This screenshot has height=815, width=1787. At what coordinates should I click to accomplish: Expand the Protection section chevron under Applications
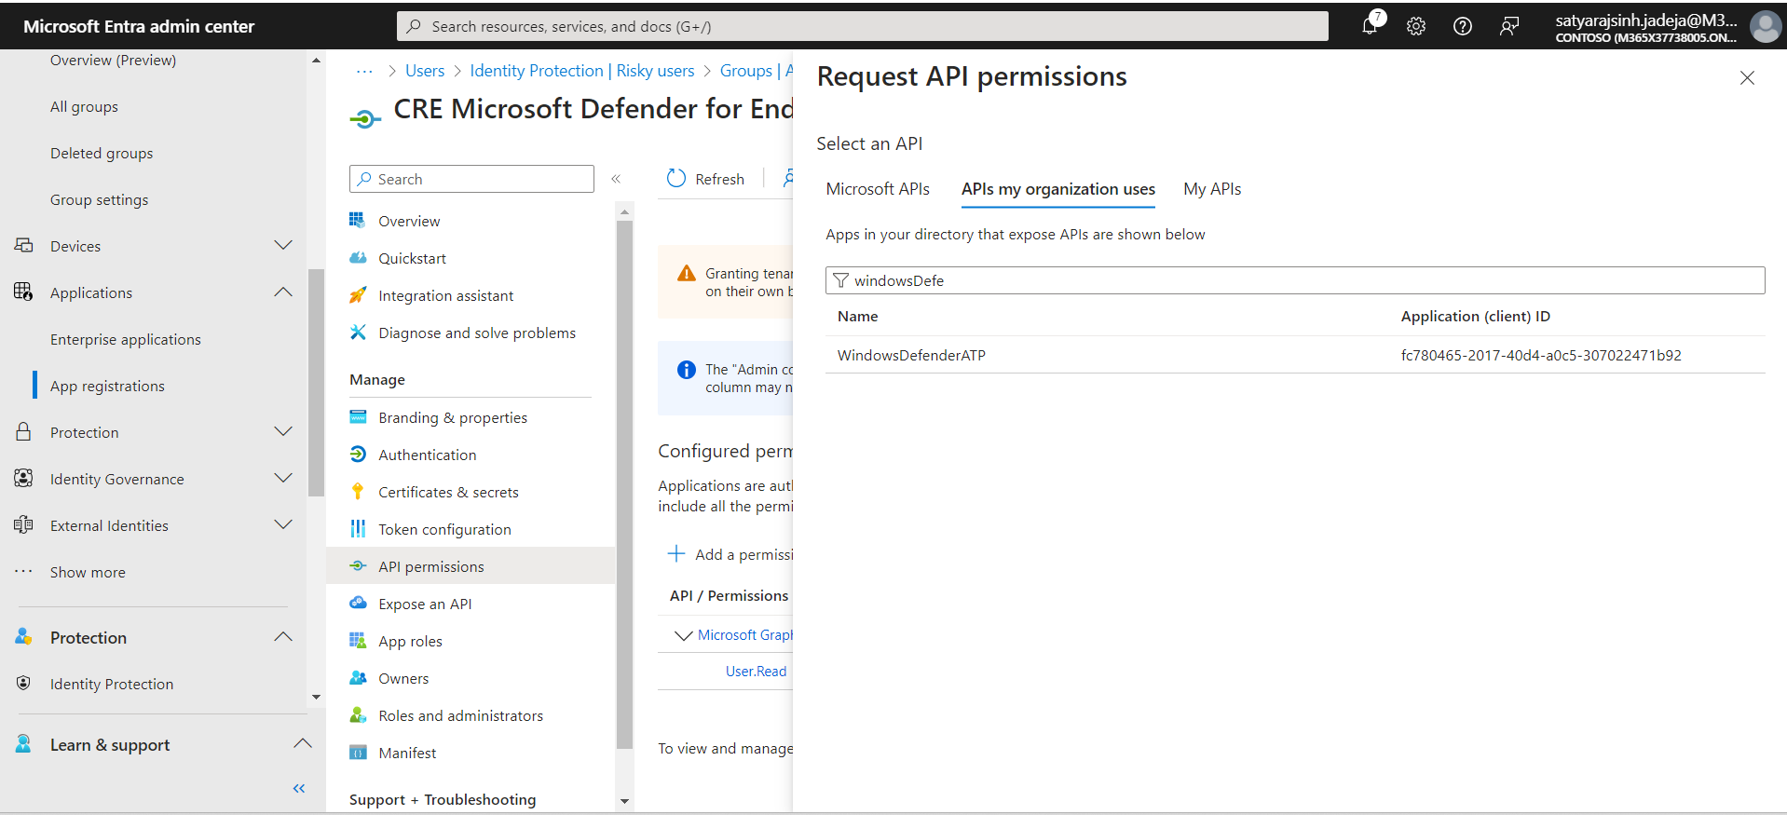[283, 431]
